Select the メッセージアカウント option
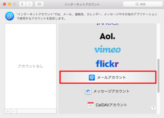This screenshot has width=164, height=118. [x=108, y=91]
